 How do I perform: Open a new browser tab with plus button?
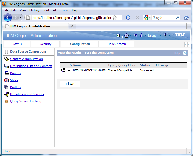(72, 26)
